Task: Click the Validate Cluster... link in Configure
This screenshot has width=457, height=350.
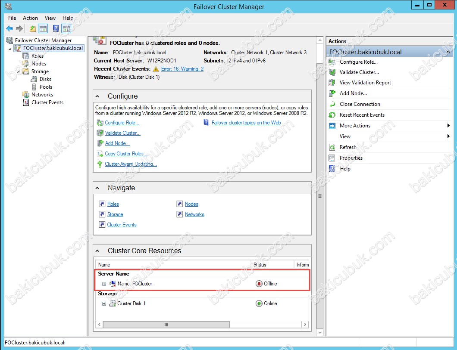Action: coord(123,133)
